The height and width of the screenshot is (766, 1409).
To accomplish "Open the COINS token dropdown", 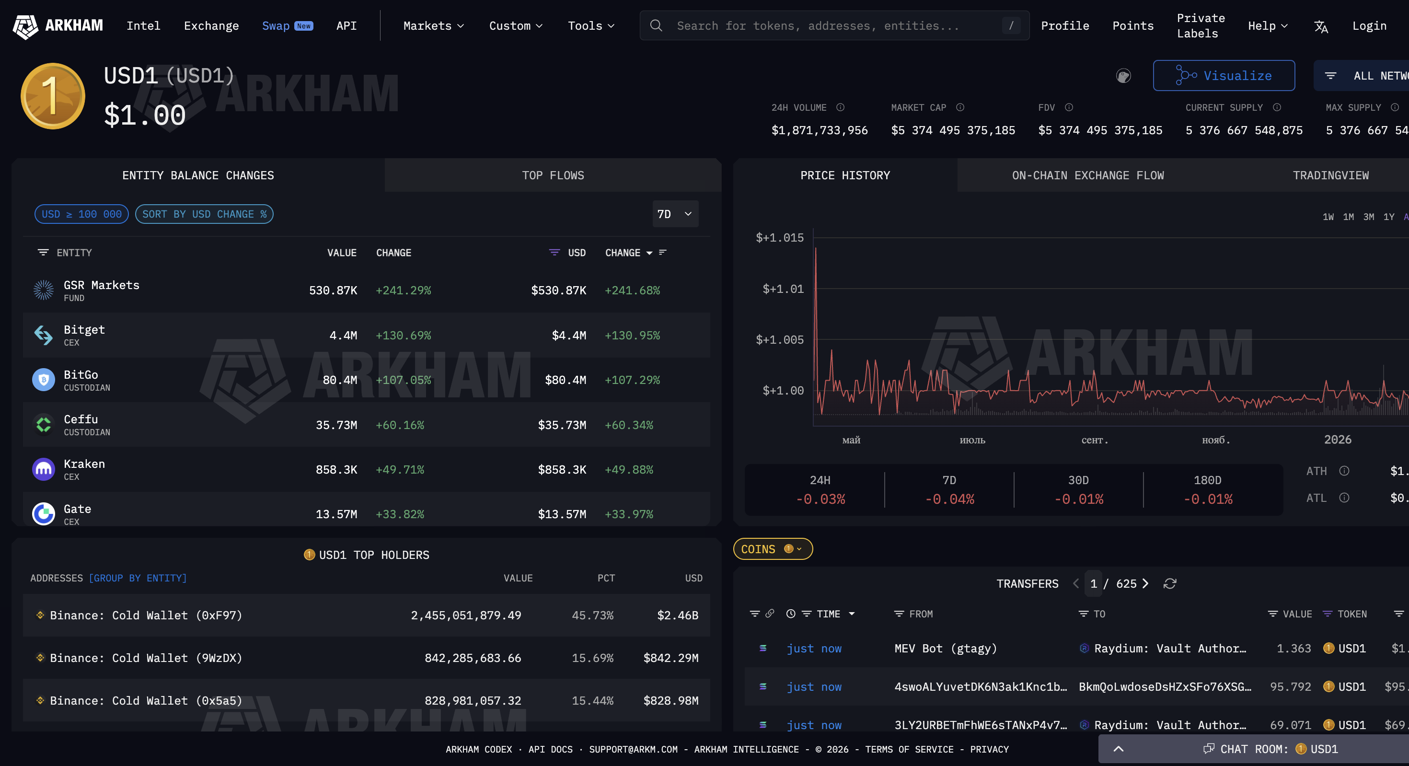I will tap(772, 549).
